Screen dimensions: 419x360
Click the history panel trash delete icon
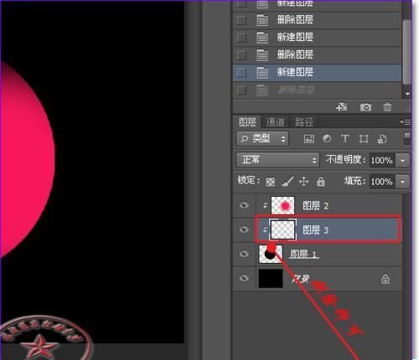(387, 106)
